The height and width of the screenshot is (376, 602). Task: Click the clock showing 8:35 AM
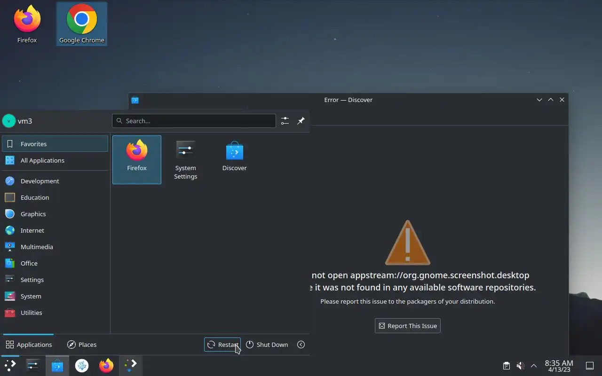[559, 366]
